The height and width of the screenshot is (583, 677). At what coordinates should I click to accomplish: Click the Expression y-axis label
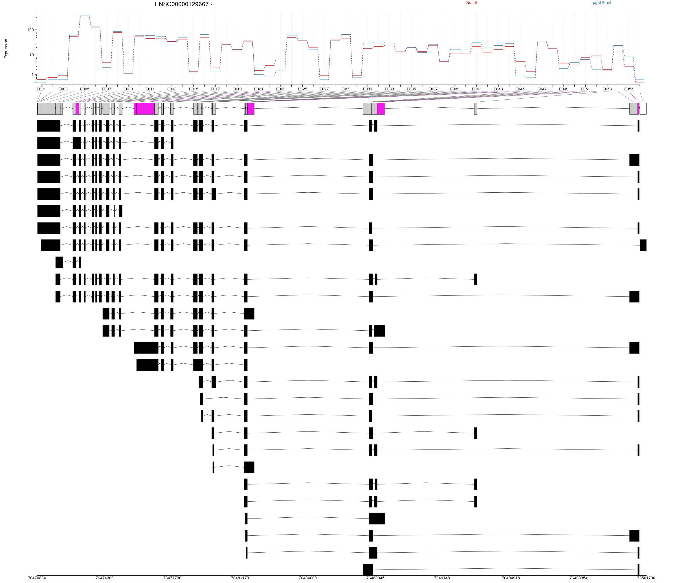click(6, 49)
